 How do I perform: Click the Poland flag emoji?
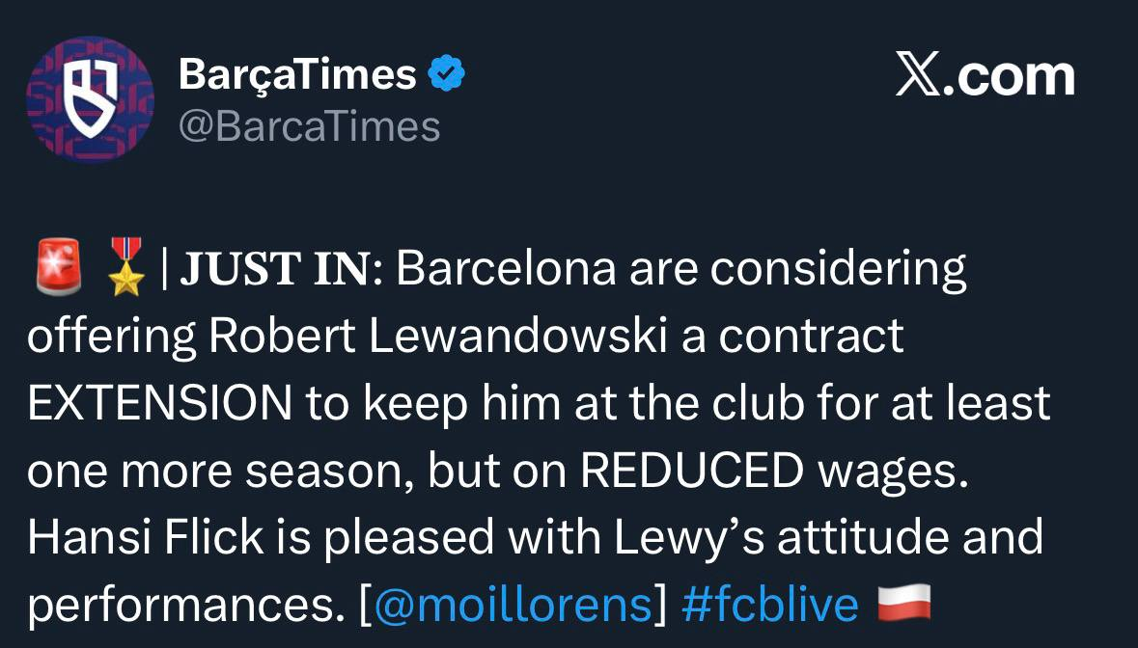pyautogui.click(x=904, y=603)
